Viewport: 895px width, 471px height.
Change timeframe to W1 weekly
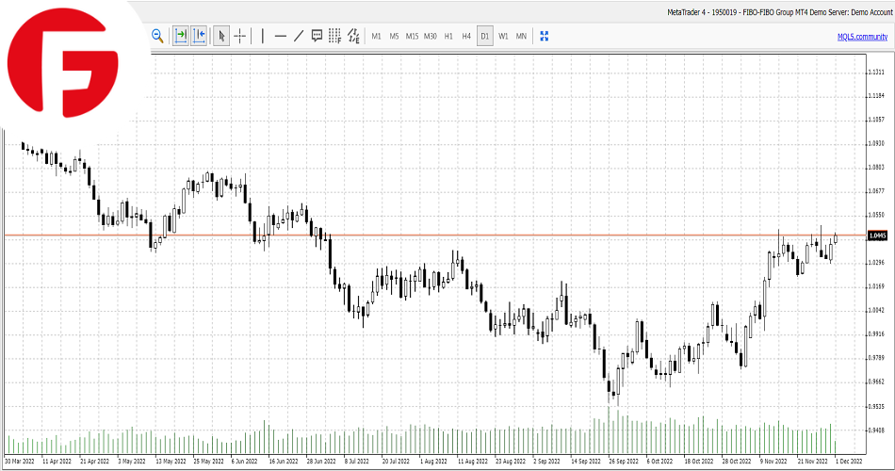pyautogui.click(x=503, y=36)
